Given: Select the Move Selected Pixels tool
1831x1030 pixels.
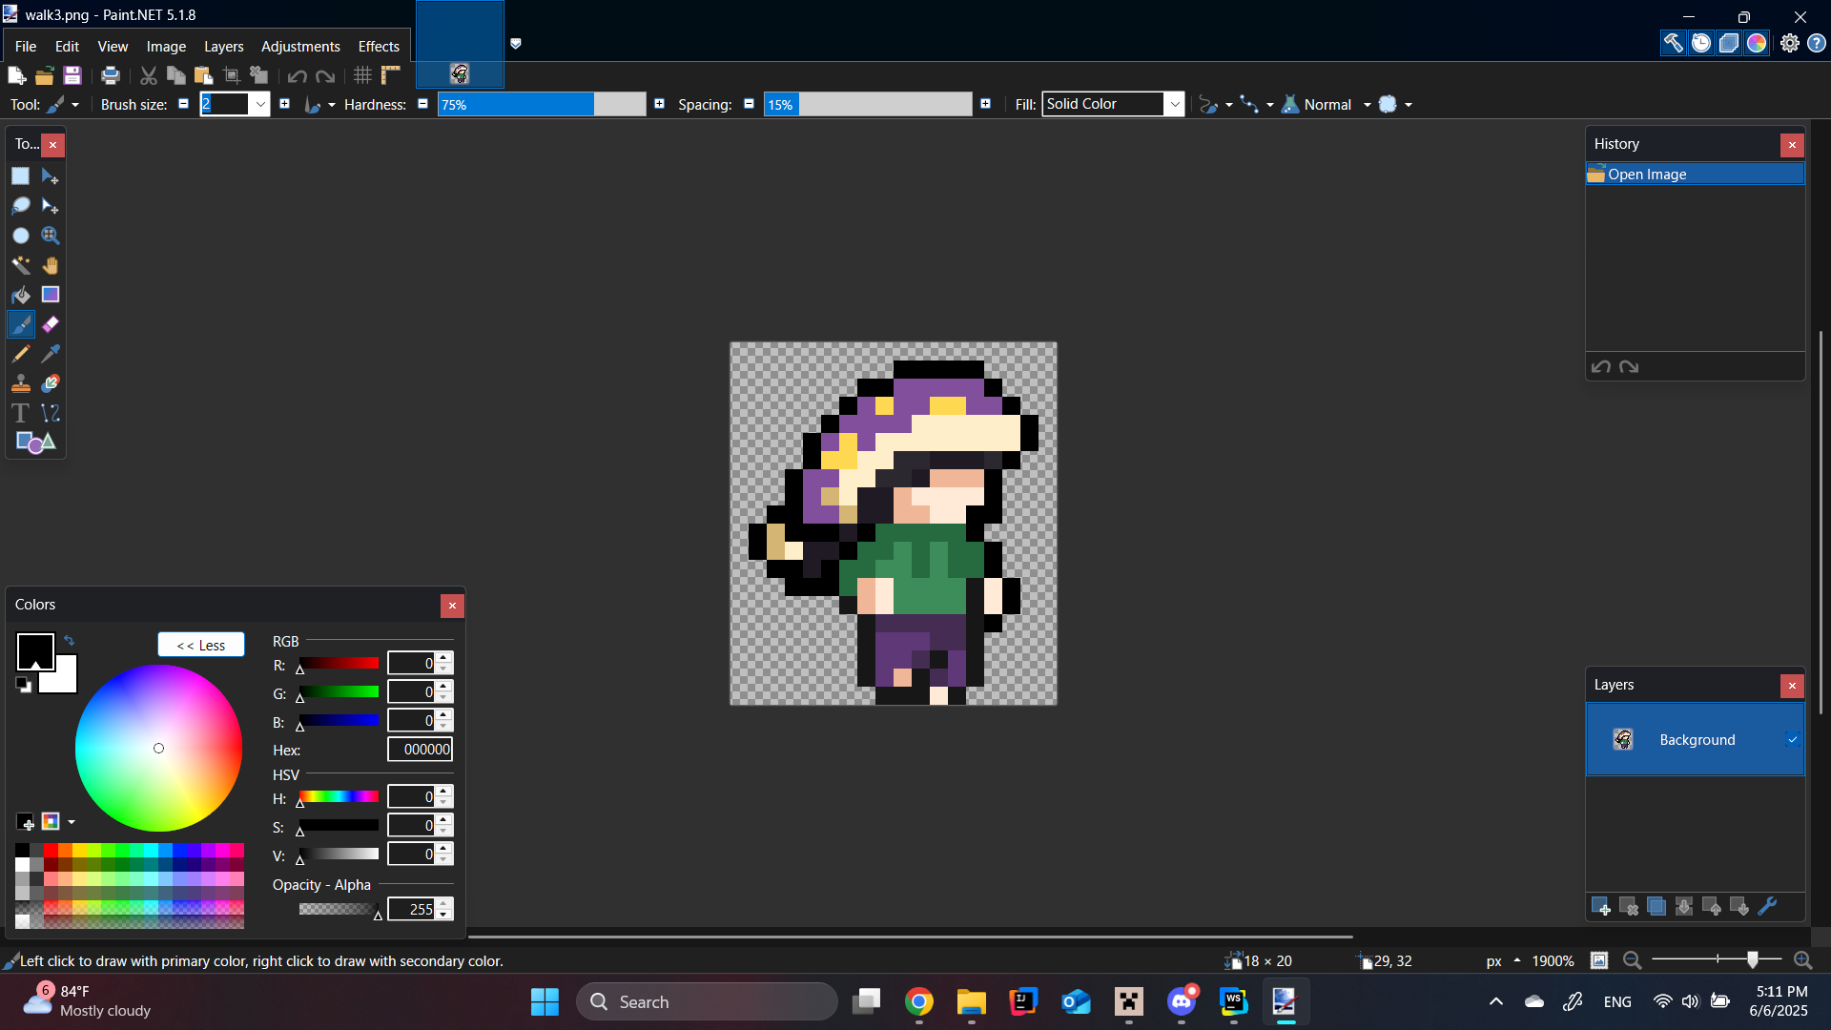Looking at the screenshot, I should [x=51, y=176].
